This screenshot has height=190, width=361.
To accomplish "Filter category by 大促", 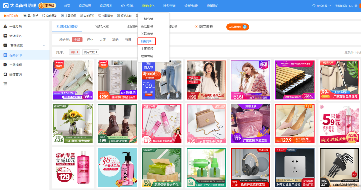I will [103, 39].
